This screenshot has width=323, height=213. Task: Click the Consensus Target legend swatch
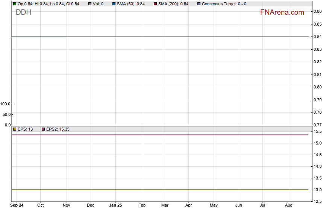pos(199,4)
